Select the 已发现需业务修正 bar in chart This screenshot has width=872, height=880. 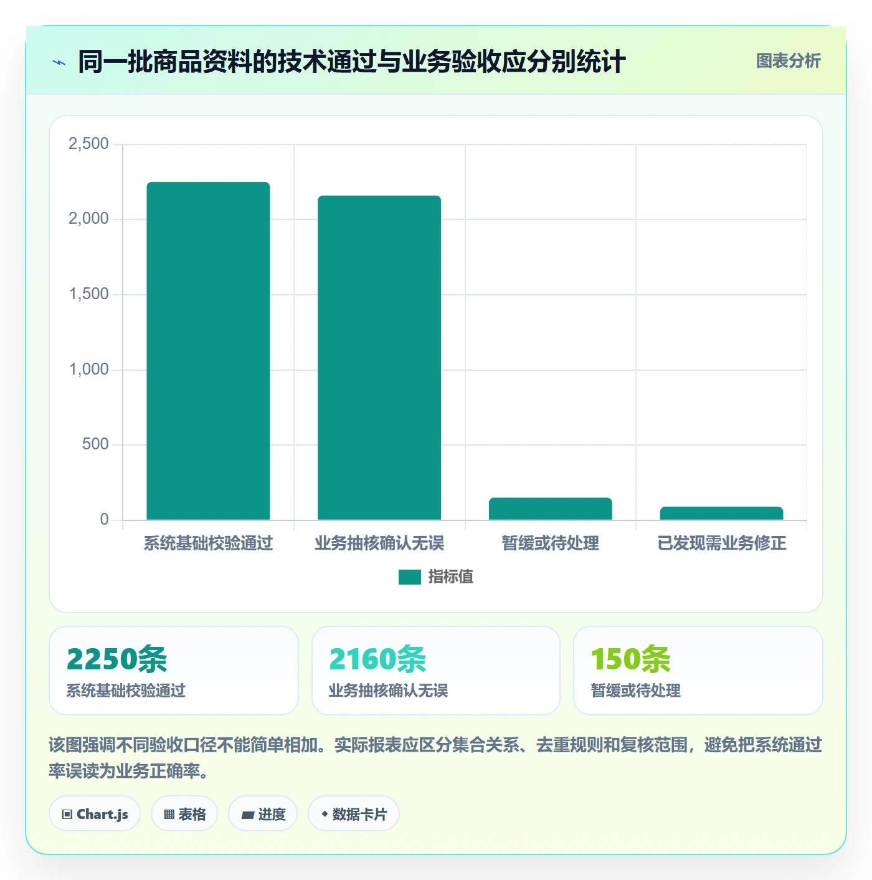721,513
